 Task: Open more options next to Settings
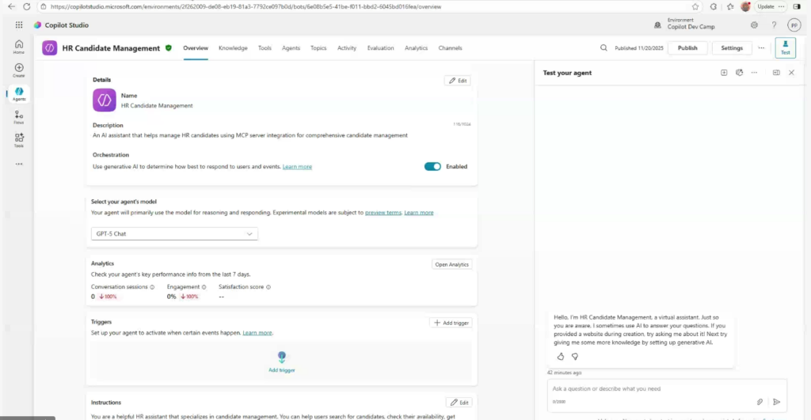[x=761, y=48]
